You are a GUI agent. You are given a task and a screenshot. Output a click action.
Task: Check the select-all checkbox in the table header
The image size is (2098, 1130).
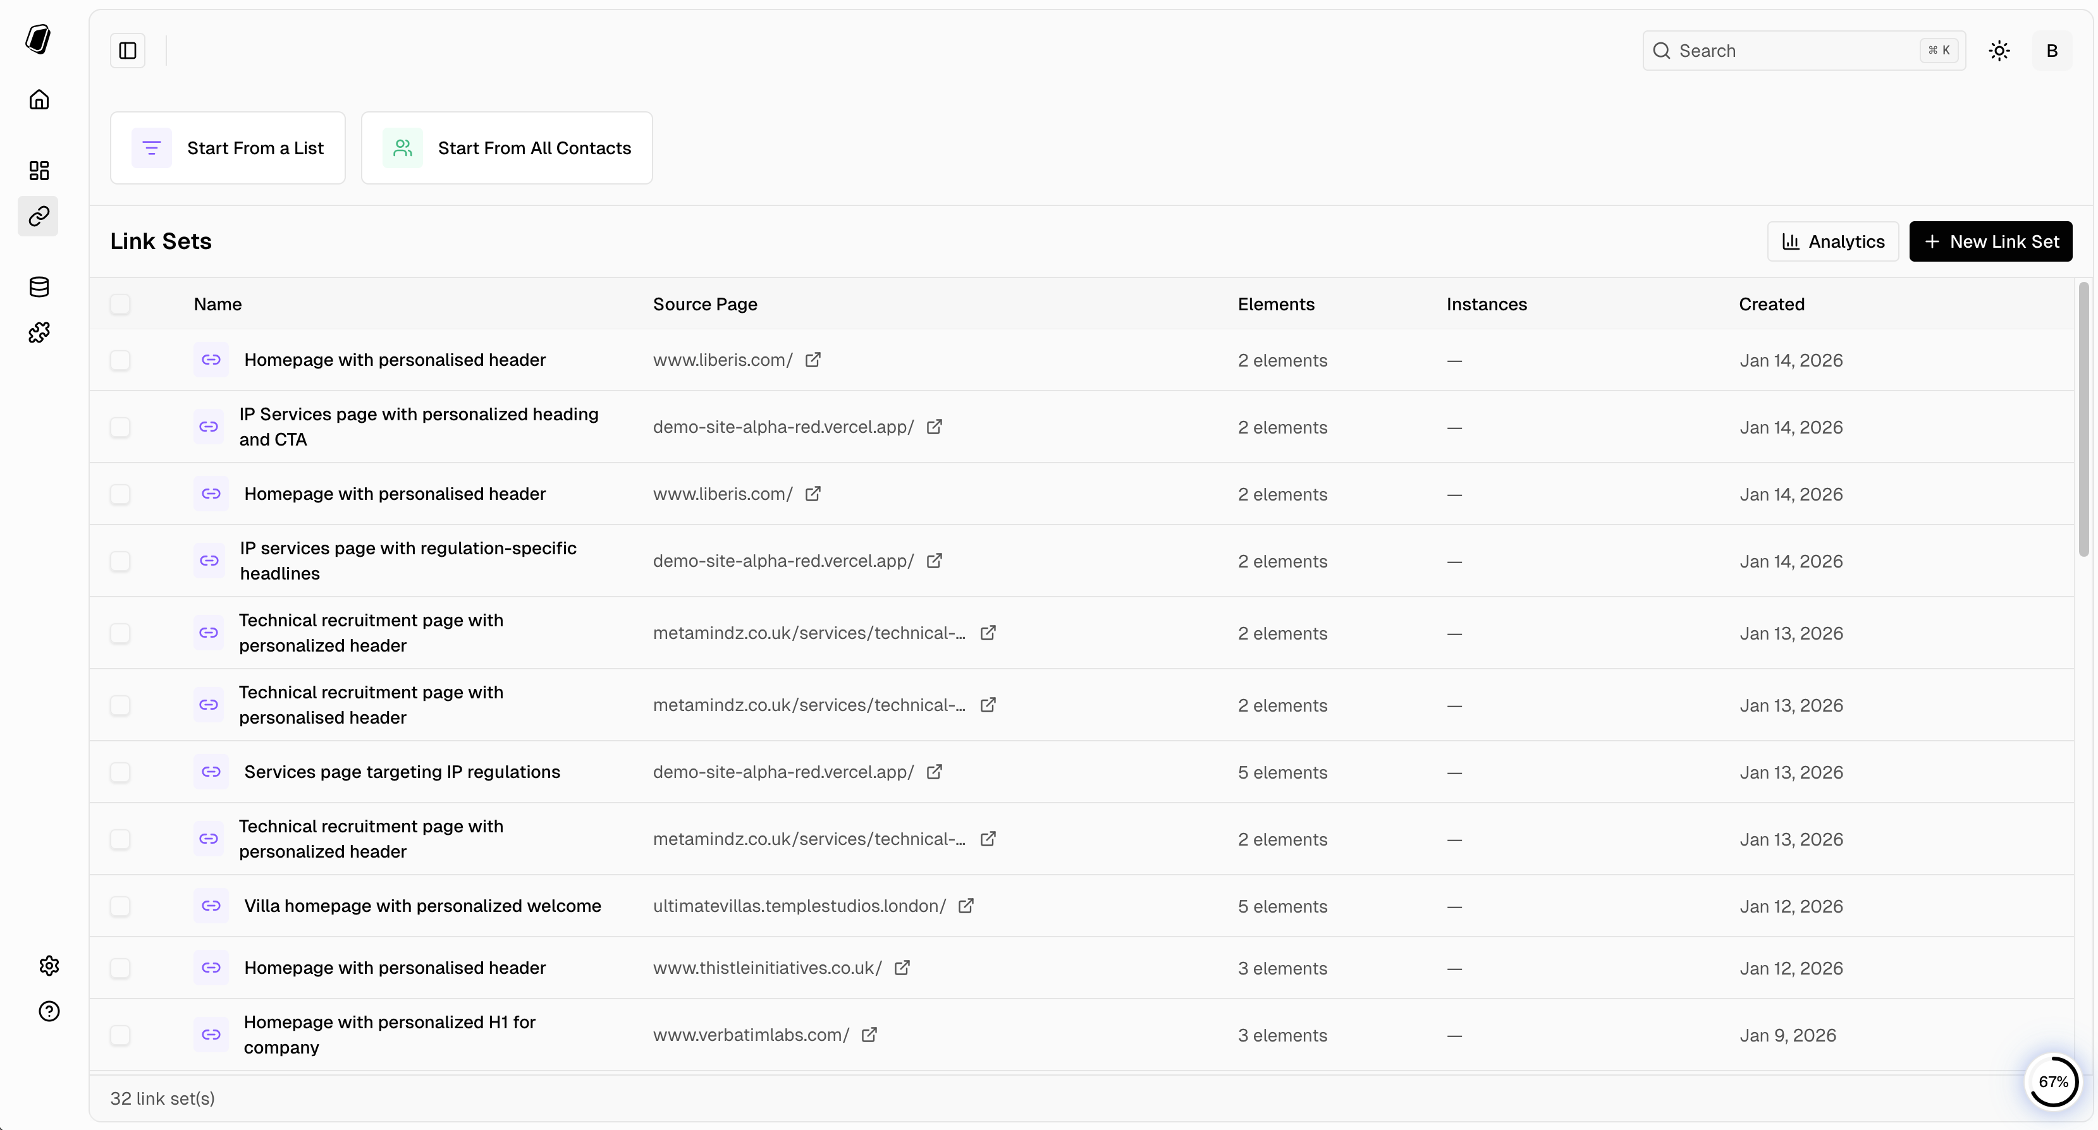[121, 303]
